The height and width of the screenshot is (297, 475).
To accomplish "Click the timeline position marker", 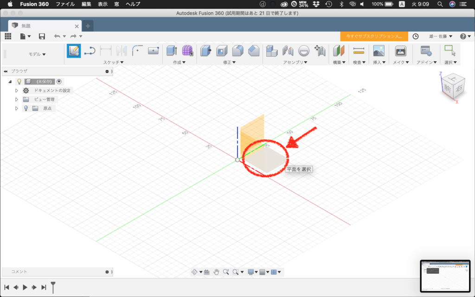I will tap(53, 287).
